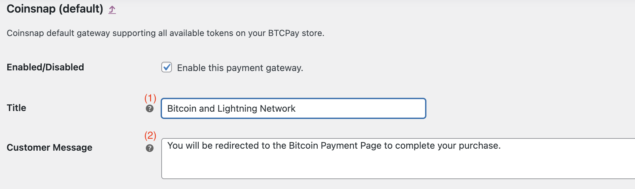Click the word "purchase" in Customer Message box

pyautogui.click(x=478, y=146)
